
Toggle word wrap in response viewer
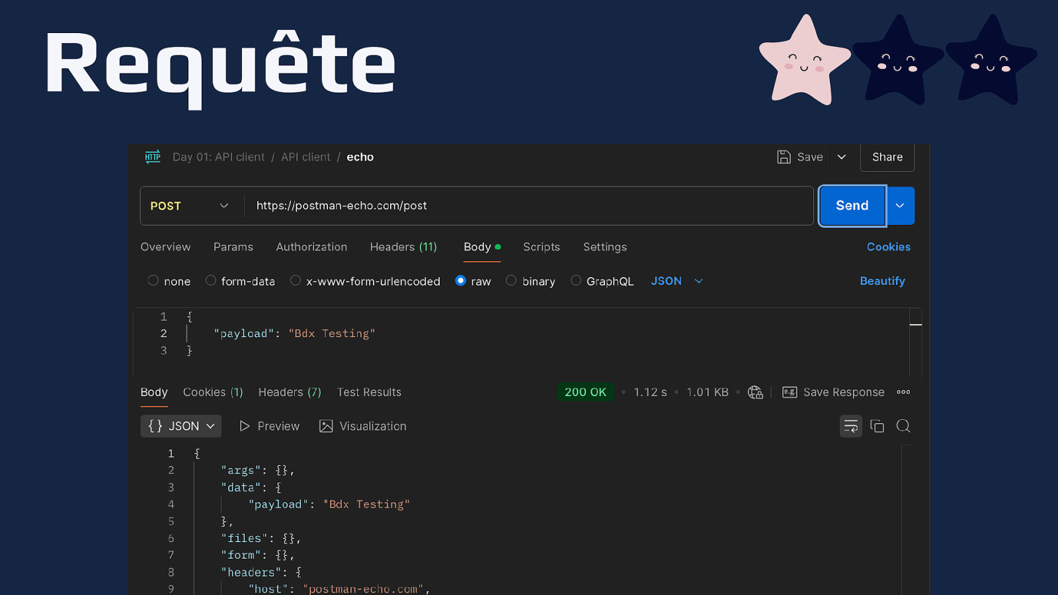[x=851, y=426]
